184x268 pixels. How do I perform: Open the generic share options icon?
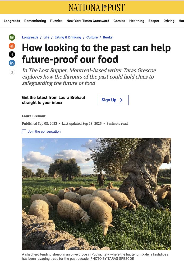12,72
